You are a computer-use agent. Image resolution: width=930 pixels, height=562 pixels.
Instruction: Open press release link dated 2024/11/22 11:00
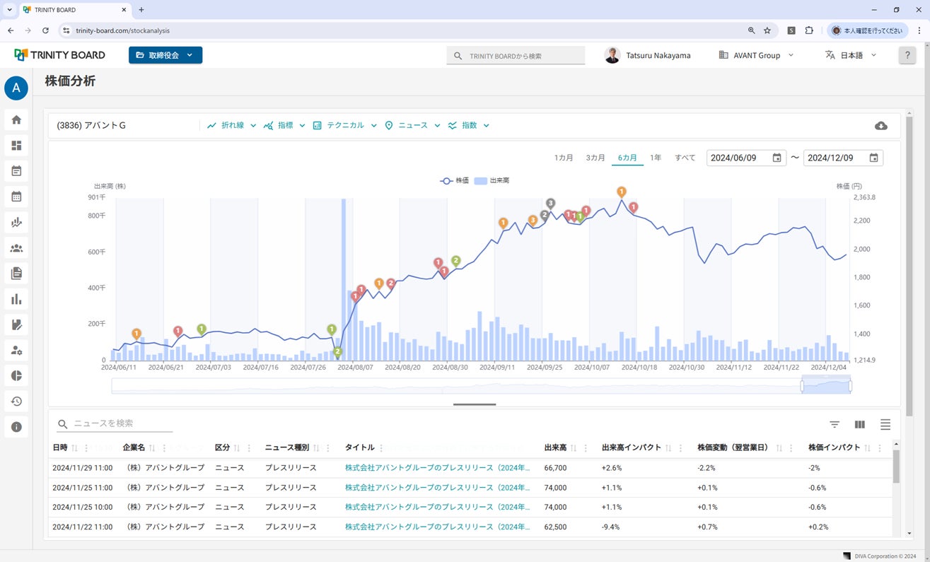pyautogui.click(x=437, y=527)
